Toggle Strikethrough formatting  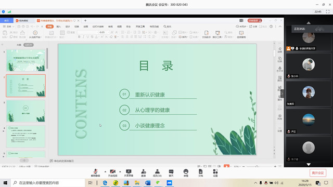92,37
